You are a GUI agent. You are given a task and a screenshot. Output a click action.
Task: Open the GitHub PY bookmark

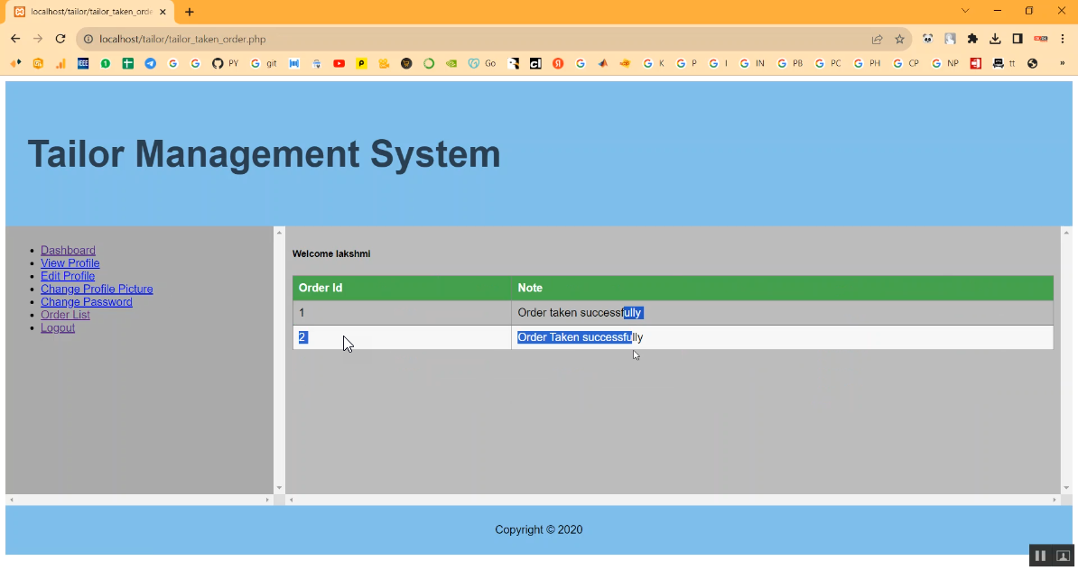(225, 63)
